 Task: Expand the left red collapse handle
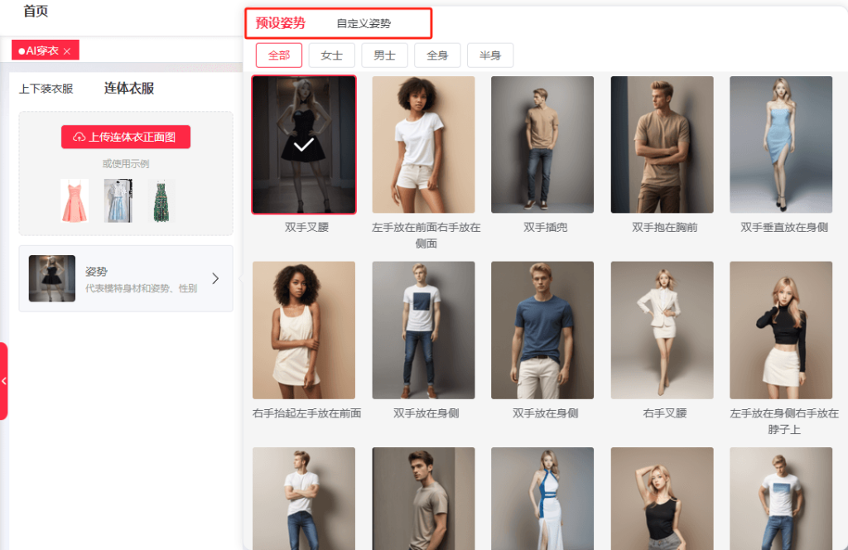click(x=4, y=381)
